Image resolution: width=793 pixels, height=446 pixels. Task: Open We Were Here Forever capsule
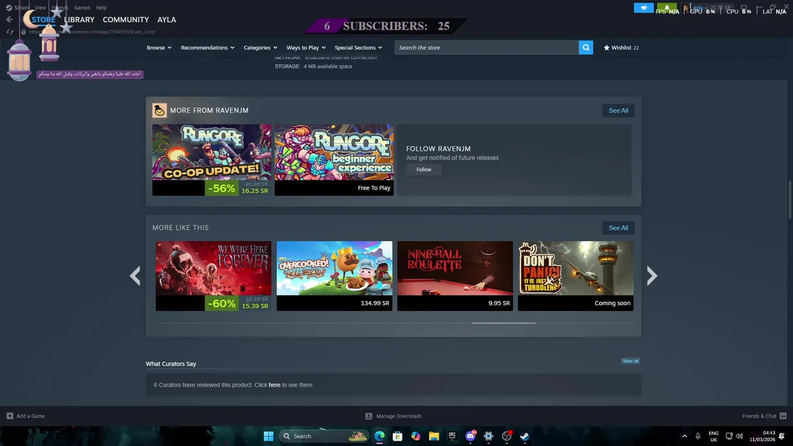click(x=213, y=276)
